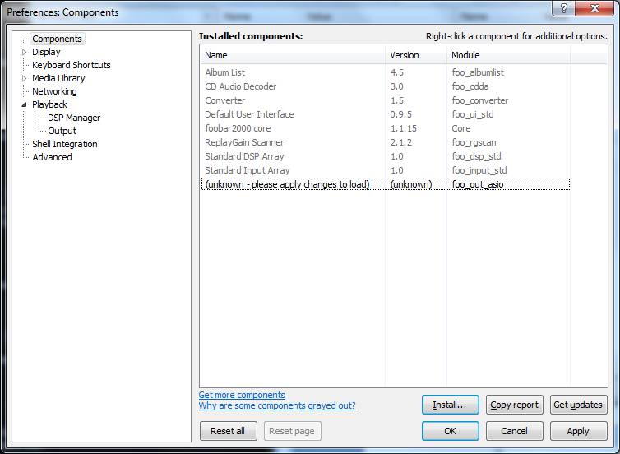620x454 pixels.
Task: Select the unknown pending component row
Action: [386, 184]
